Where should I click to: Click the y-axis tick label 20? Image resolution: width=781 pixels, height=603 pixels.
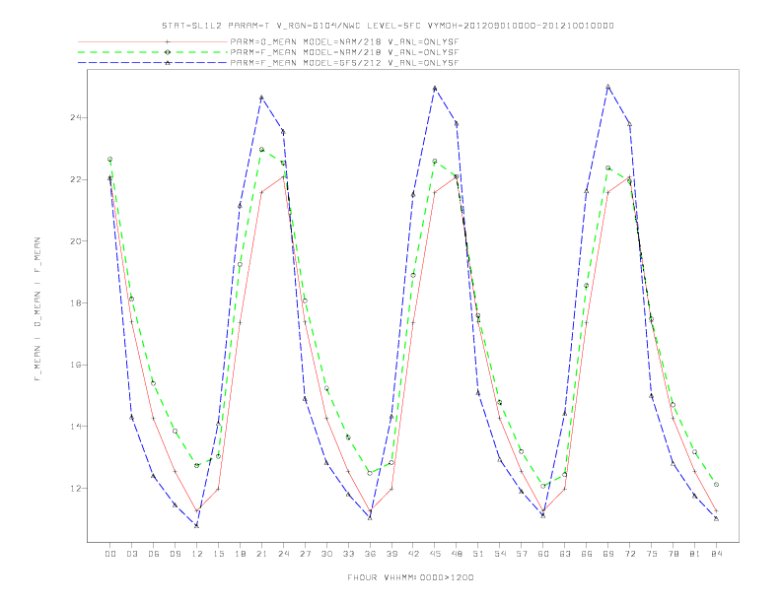pyautogui.click(x=76, y=241)
